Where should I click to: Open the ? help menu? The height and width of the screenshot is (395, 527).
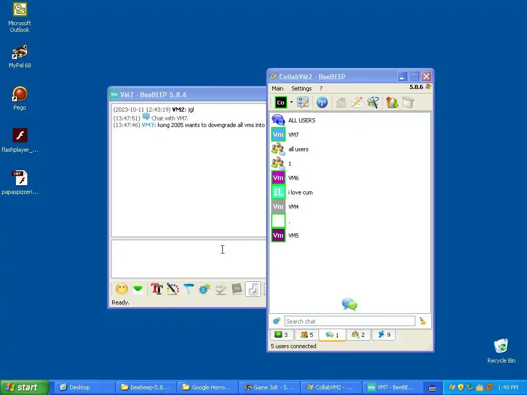point(321,88)
